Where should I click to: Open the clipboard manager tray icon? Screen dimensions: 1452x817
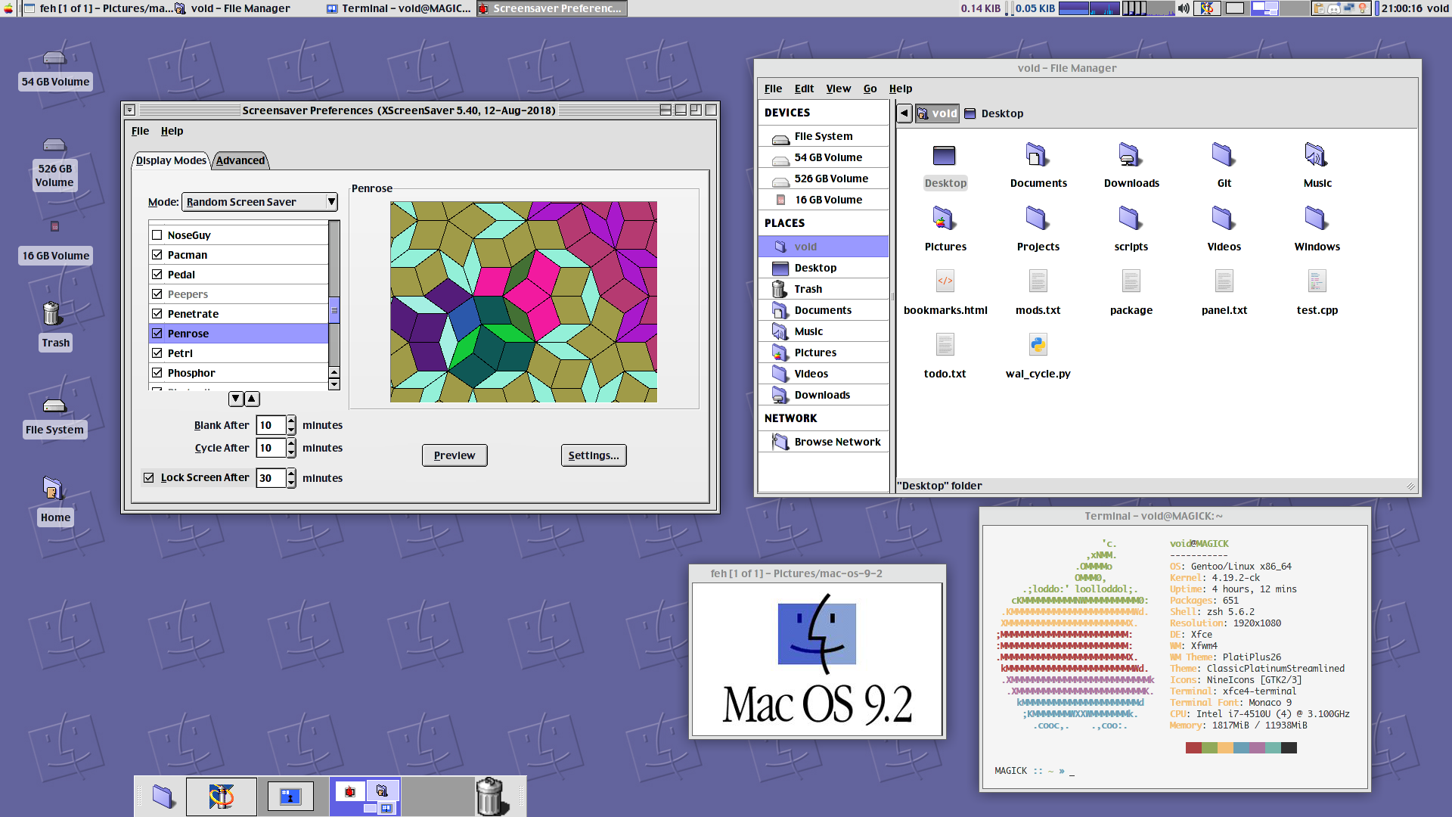(1321, 8)
